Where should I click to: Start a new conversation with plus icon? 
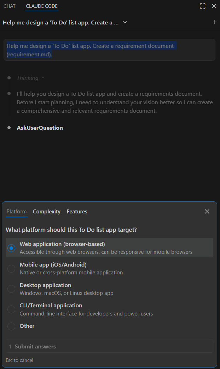coord(214,22)
